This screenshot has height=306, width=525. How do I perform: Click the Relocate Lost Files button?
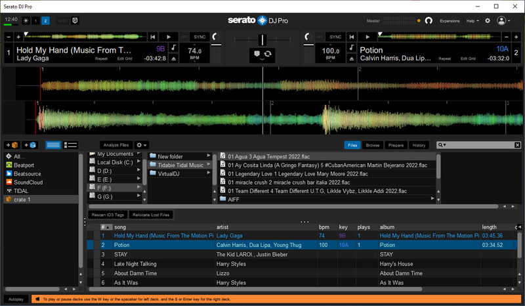pos(151,215)
